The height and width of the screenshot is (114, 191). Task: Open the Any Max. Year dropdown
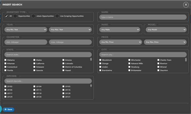pyautogui.click(x=70, y=30)
